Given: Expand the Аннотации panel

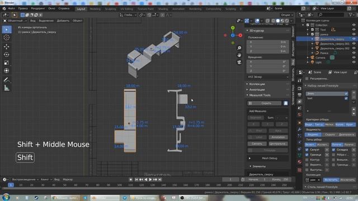Looking at the screenshot, I should click(257, 89).
